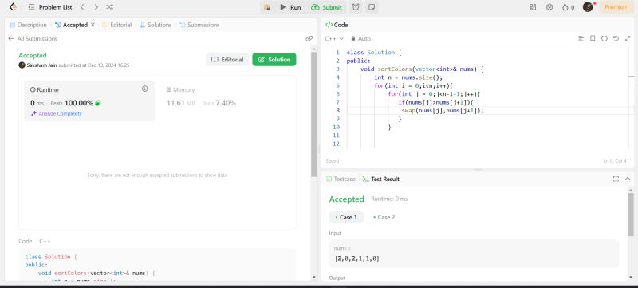Expand editor to full screen icon
This screenshot has width=638, height=288.
[x=628, y=38]
